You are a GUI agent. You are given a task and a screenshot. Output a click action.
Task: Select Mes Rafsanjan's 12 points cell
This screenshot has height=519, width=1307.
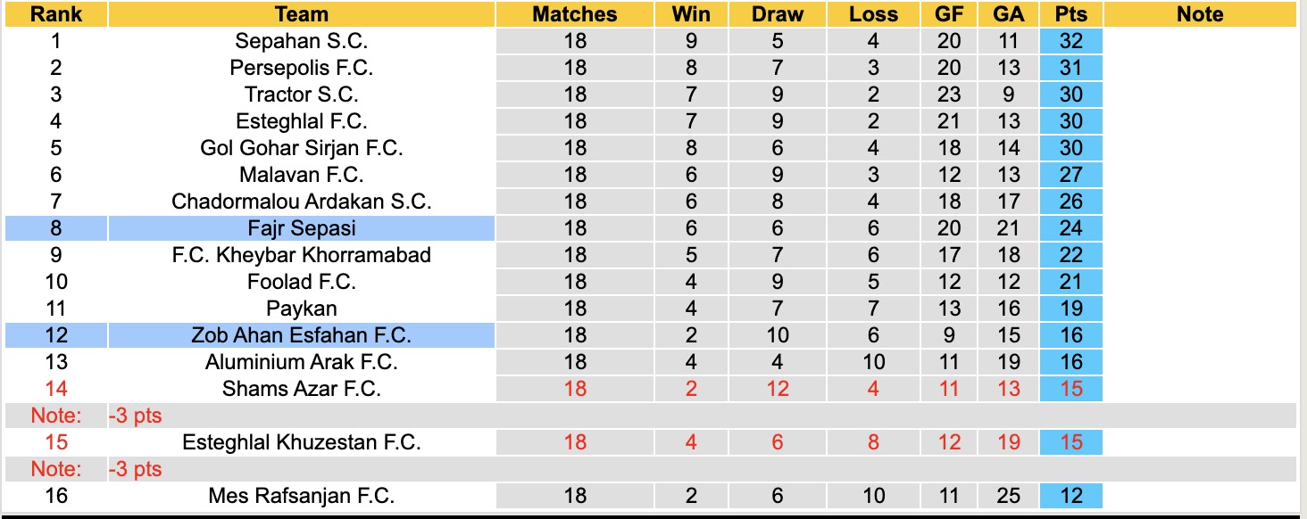[x=1070, y=496]
